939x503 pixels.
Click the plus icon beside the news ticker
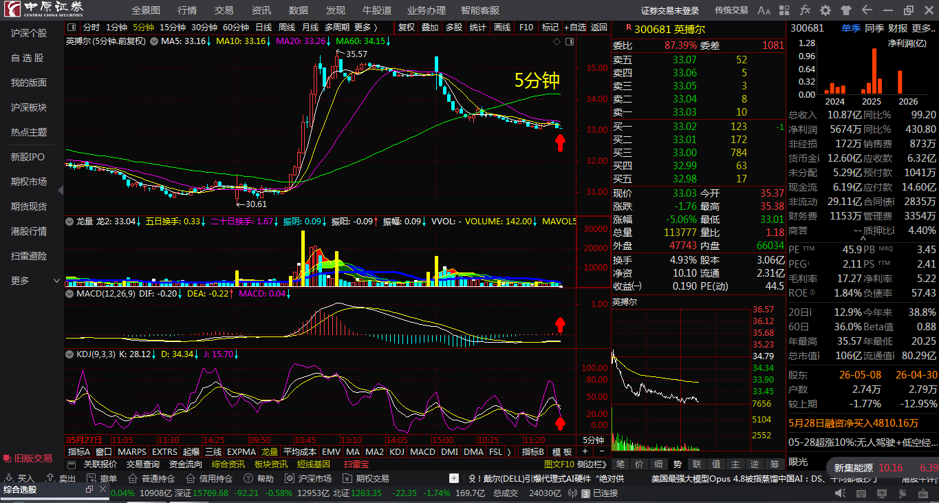tap(454, 478)
